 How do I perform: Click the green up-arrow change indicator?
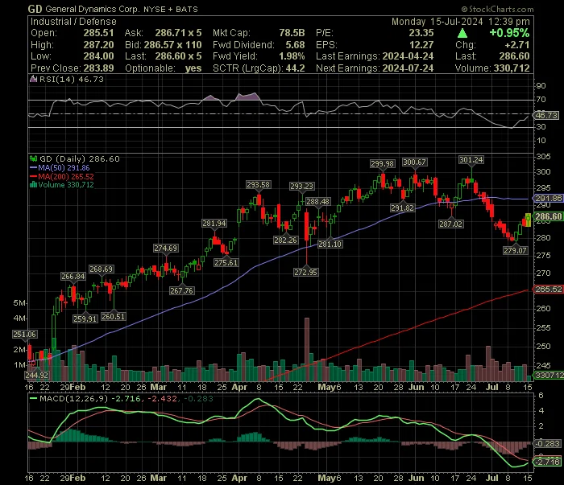click(462, 34)
